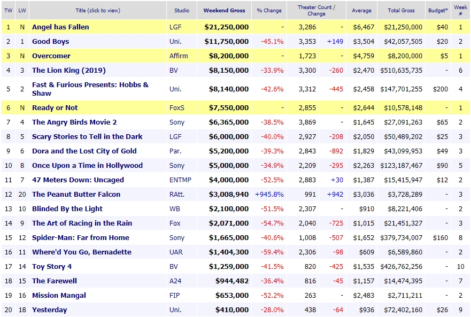
Task: Select the $379,734,007 total gross value
Action: pyautogui.click(x=401, y=237)
